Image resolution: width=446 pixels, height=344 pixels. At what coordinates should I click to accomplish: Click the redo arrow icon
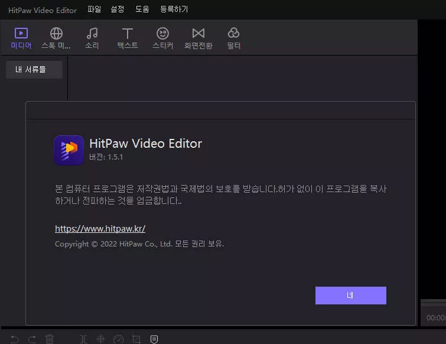click(32, 339)
